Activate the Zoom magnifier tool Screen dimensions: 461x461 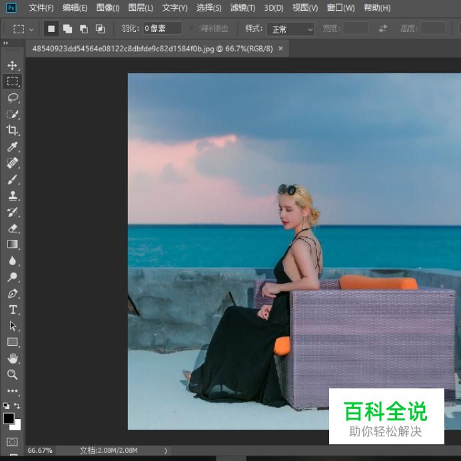[x=12, y=375]
